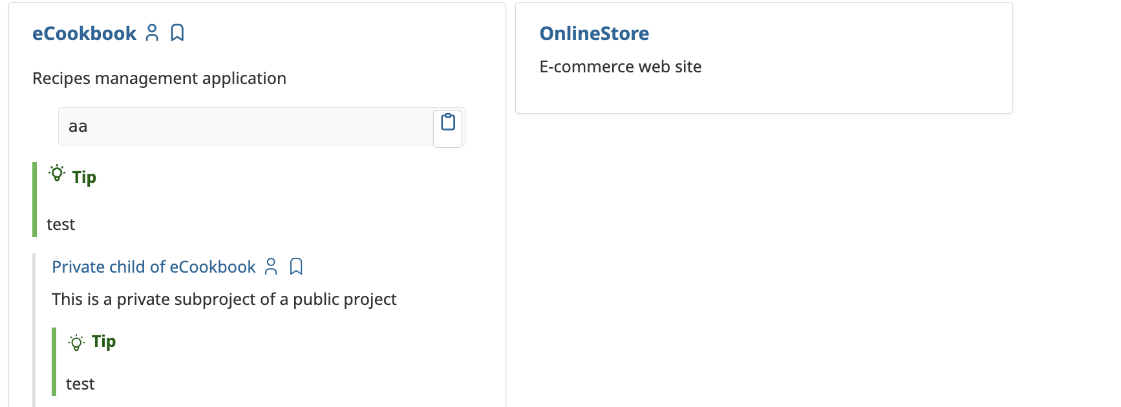Open the Private child of eCookbook link
Viewport: 1121px width, 407px height.
point(154,267)
